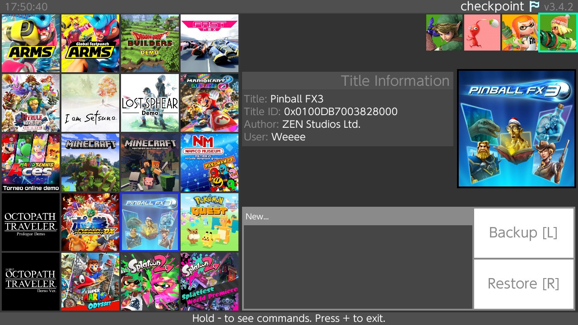
Task: Select the "New..." backup entry
Action: [x=358, y=217]
